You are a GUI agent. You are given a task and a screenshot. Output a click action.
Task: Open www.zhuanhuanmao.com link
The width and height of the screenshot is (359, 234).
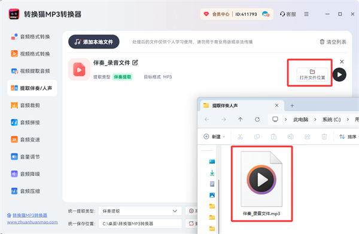32,222
